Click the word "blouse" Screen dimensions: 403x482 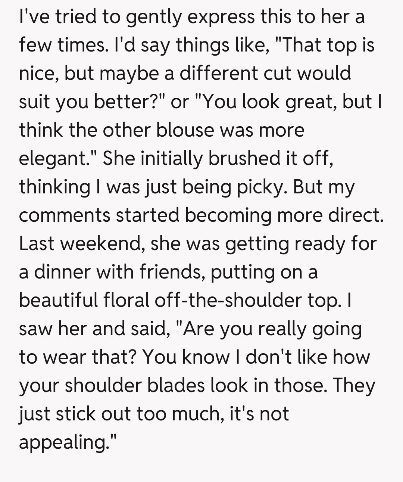pyautogui.click(x=185, y=130)
